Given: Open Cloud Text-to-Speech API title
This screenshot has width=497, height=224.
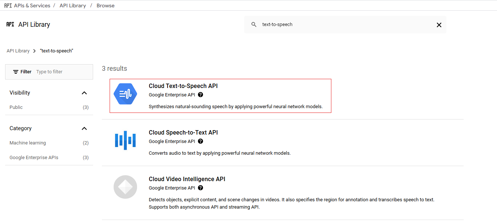Looking at the screenshot, I should [183, 86].
